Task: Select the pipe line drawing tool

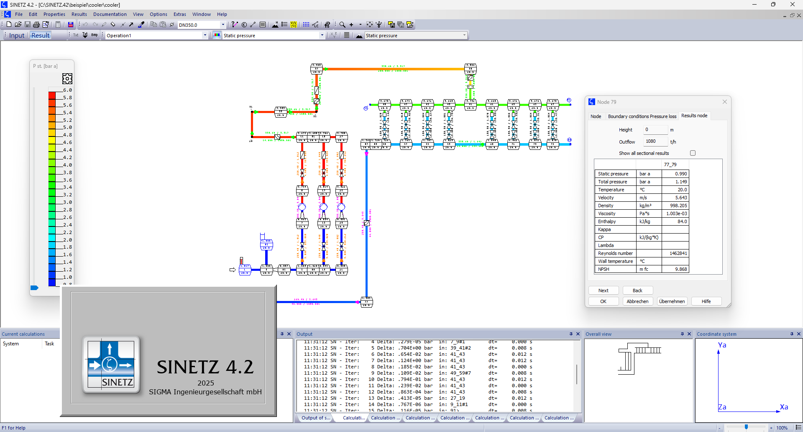Action: (253, 25)
